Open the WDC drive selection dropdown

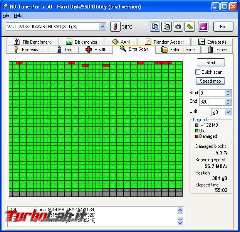[102, 27]
